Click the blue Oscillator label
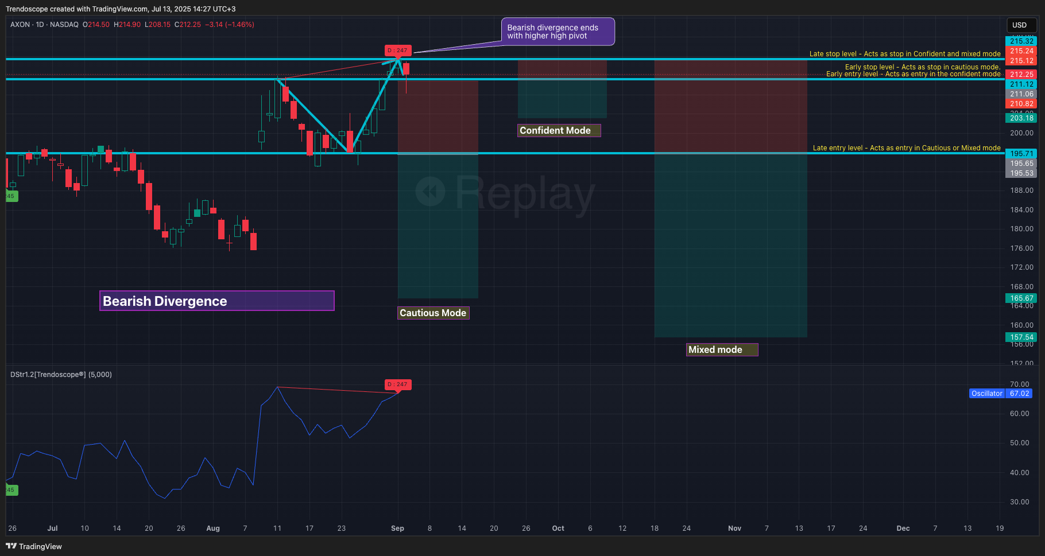Image resolution: width=1045 pixels, height=556 pixels. click(x=986, y=394)
